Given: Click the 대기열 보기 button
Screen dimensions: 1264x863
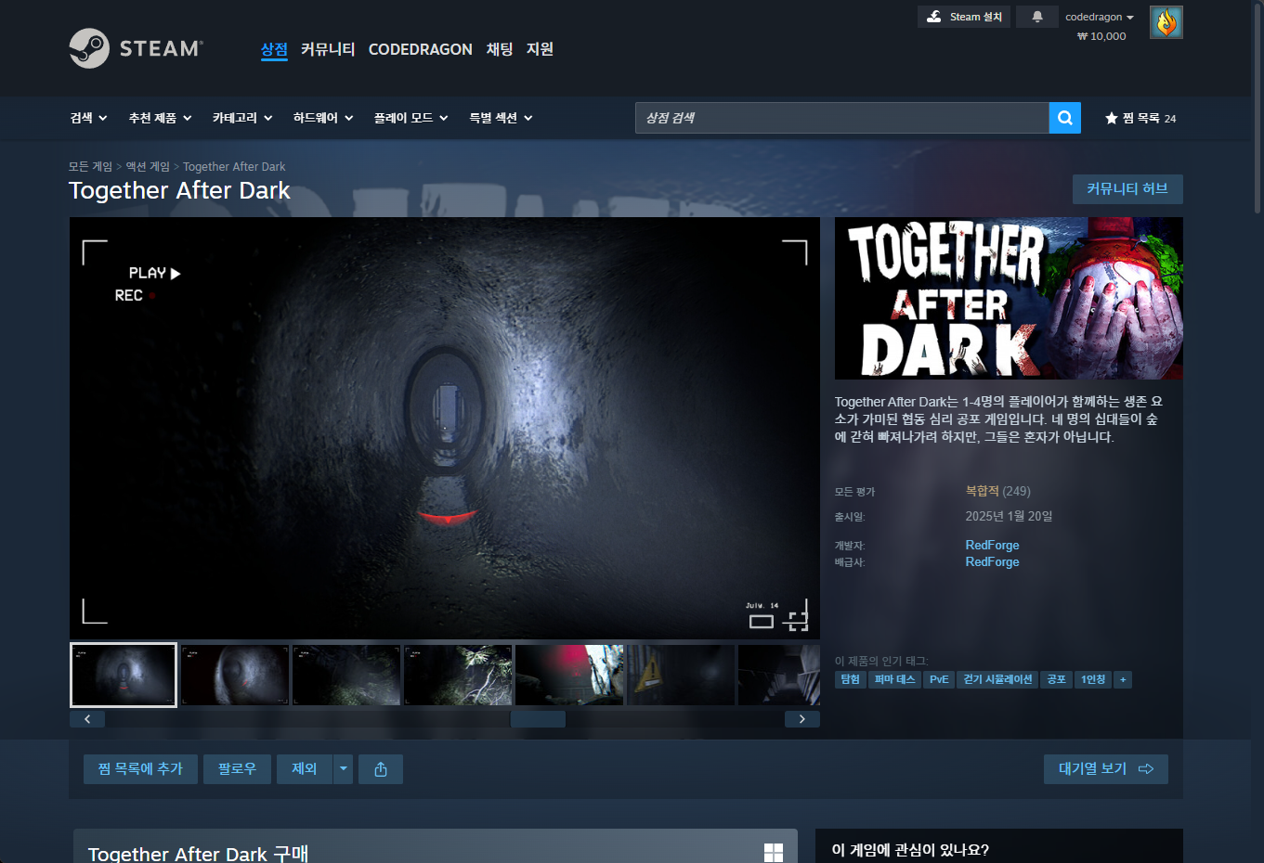Looking at the screenshot, I should pos(1106,769).
